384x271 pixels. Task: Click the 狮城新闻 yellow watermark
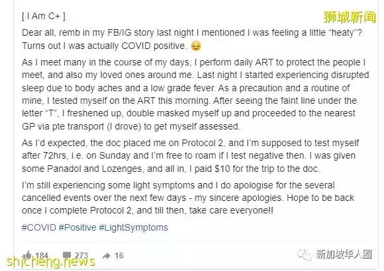[350, 17]
